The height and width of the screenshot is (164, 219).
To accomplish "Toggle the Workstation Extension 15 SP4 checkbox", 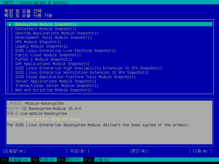I will [x=10, y=72].
